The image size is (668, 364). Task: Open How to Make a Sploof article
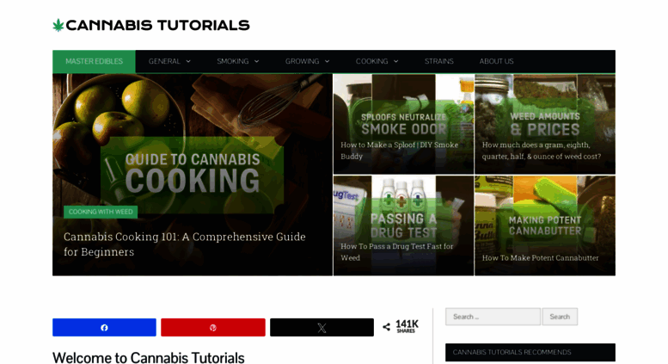click(399, 151)
